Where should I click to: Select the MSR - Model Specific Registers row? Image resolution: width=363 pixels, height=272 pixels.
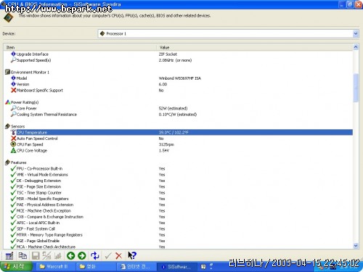(x=178, y=199)
